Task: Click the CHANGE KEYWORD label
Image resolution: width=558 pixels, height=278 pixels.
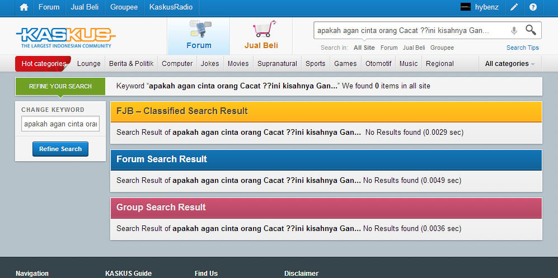Action: (53, 110)
